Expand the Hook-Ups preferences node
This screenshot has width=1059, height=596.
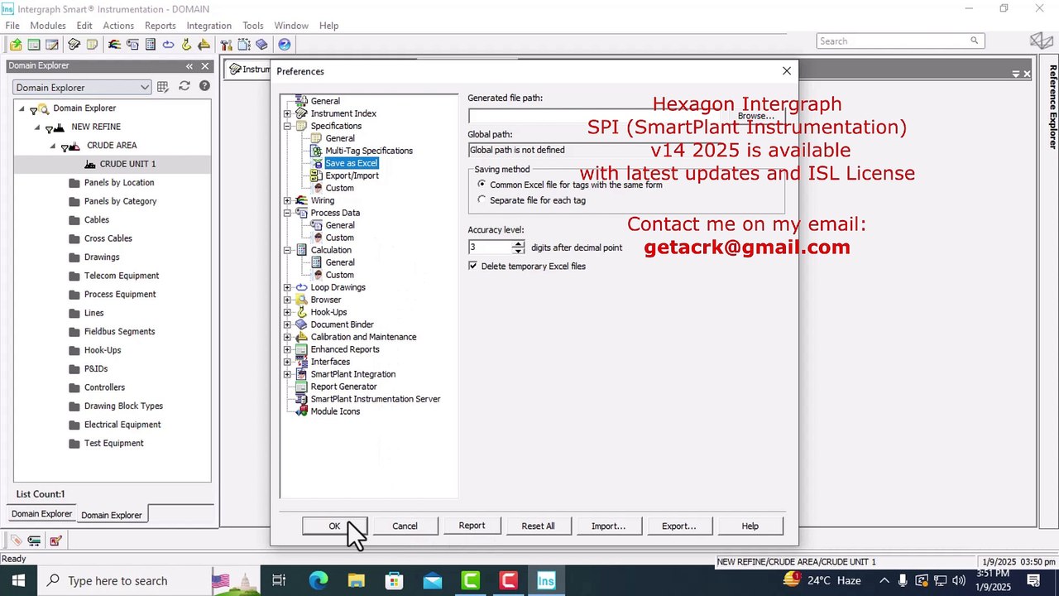pos(287,312)
